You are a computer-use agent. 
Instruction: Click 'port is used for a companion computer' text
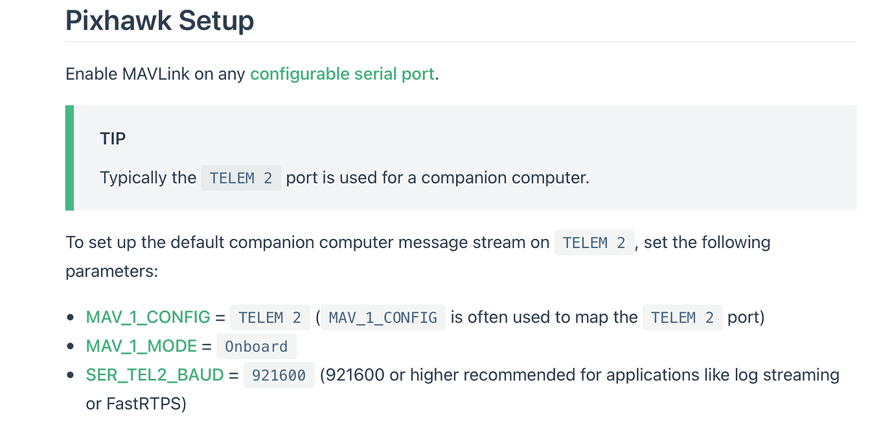tap(437, 177)
